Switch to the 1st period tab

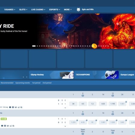(x=36, y=83)
